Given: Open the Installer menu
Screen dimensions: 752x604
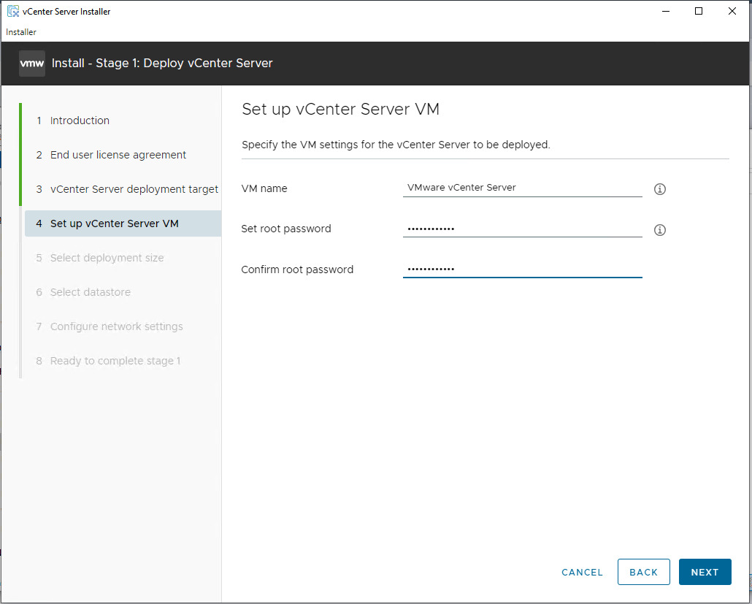Looking at the screenshot, I should click(21, 32).
